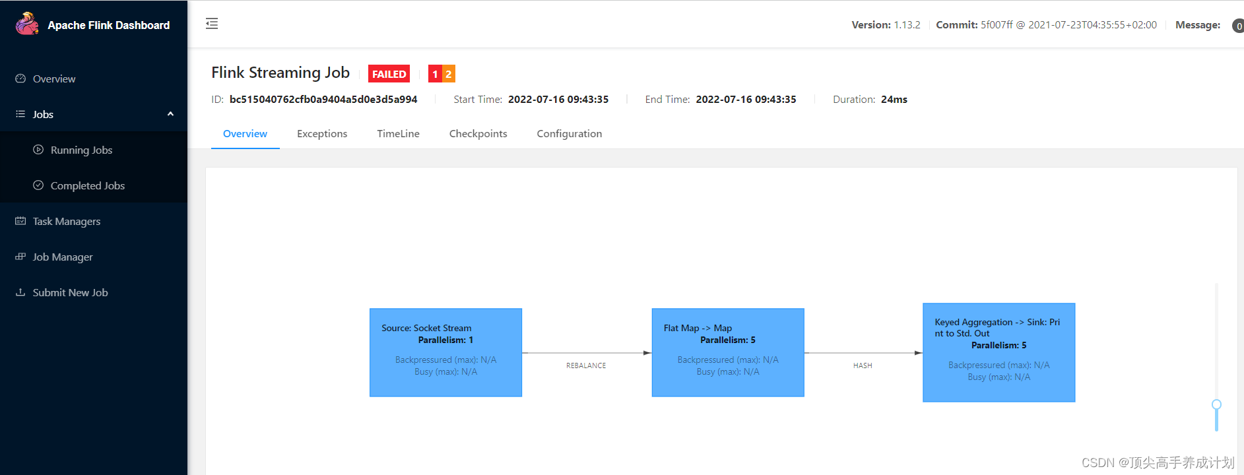Click the job ID bc515040762cfb0a9404a5d0e3d5a994
The height and width of the screenshot is (475, 1244).
coord(323,100)
